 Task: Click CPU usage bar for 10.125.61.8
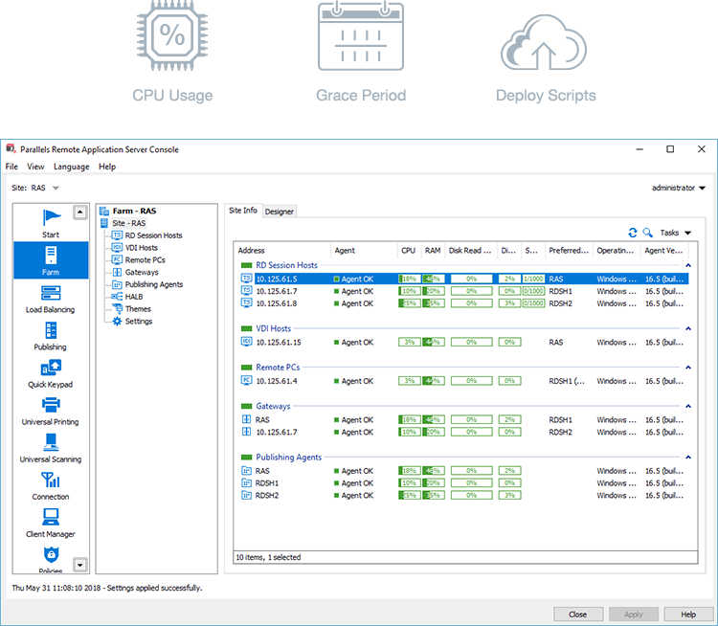click(410, 303)
